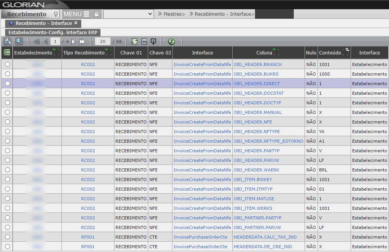Image resolution: width=389 pixels, height=252 pixels.
Task: Click the select-all rows icon in header
Action: click(7, 53)
